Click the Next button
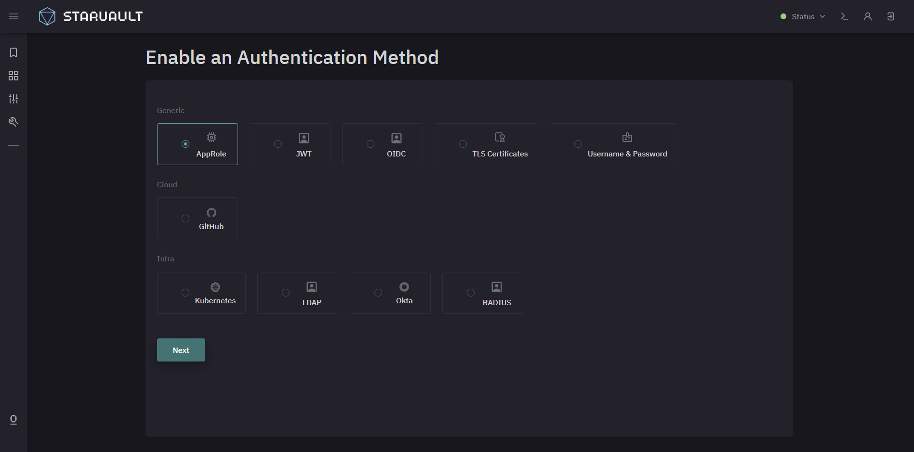The height and width of the screenshot is (452, 914). (181, 350)
